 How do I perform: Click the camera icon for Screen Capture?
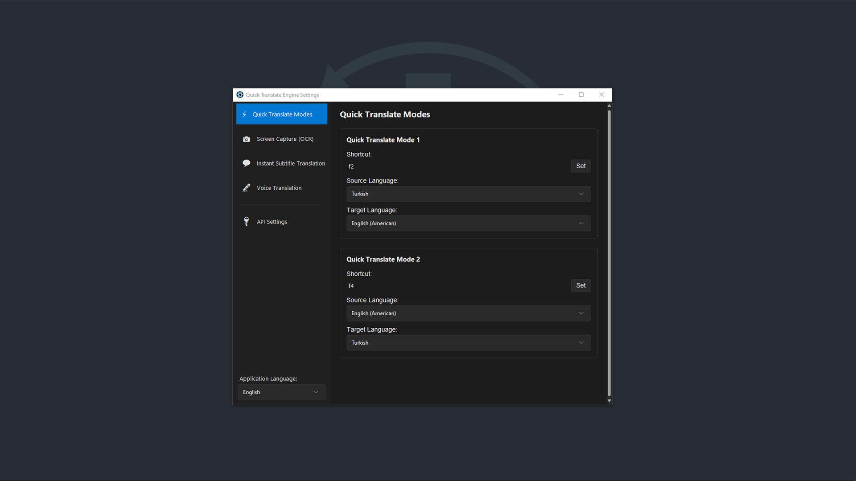point(246,139)
